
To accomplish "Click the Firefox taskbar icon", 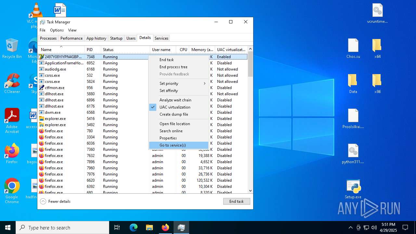I will pos(165,227).
